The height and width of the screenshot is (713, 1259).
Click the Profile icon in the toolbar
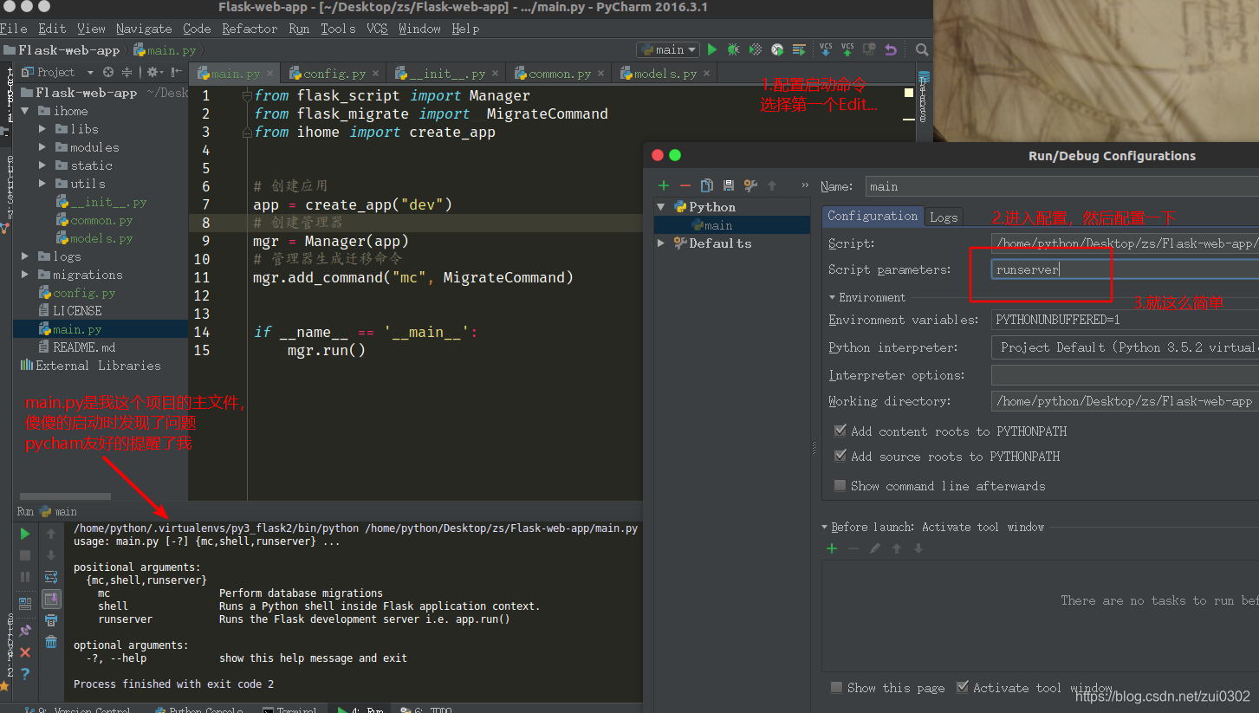777,50
